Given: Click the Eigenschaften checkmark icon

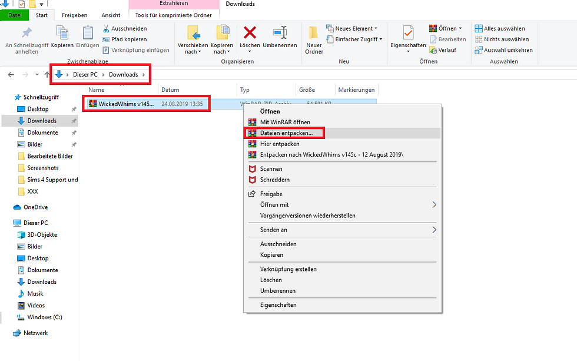Looking at the screenshot, I should pos(408,32).
